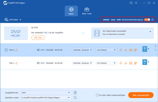Screen dimensions: 158x102
Task: Click the My DVD label
Action: click(x=34, y=28)
